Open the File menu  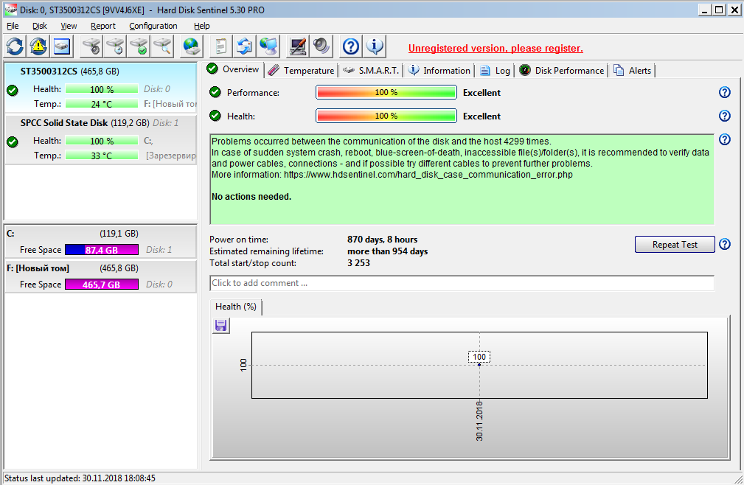pyautogui.click(x=13, y=26)
